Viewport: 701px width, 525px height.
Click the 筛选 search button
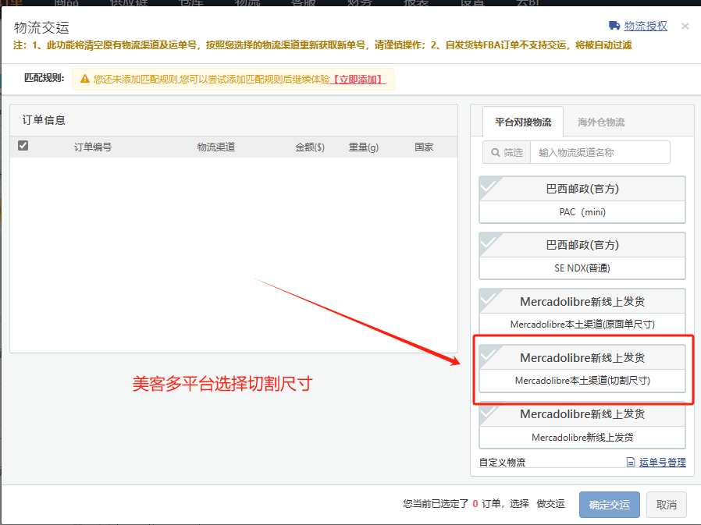click(x=507, y=152)
